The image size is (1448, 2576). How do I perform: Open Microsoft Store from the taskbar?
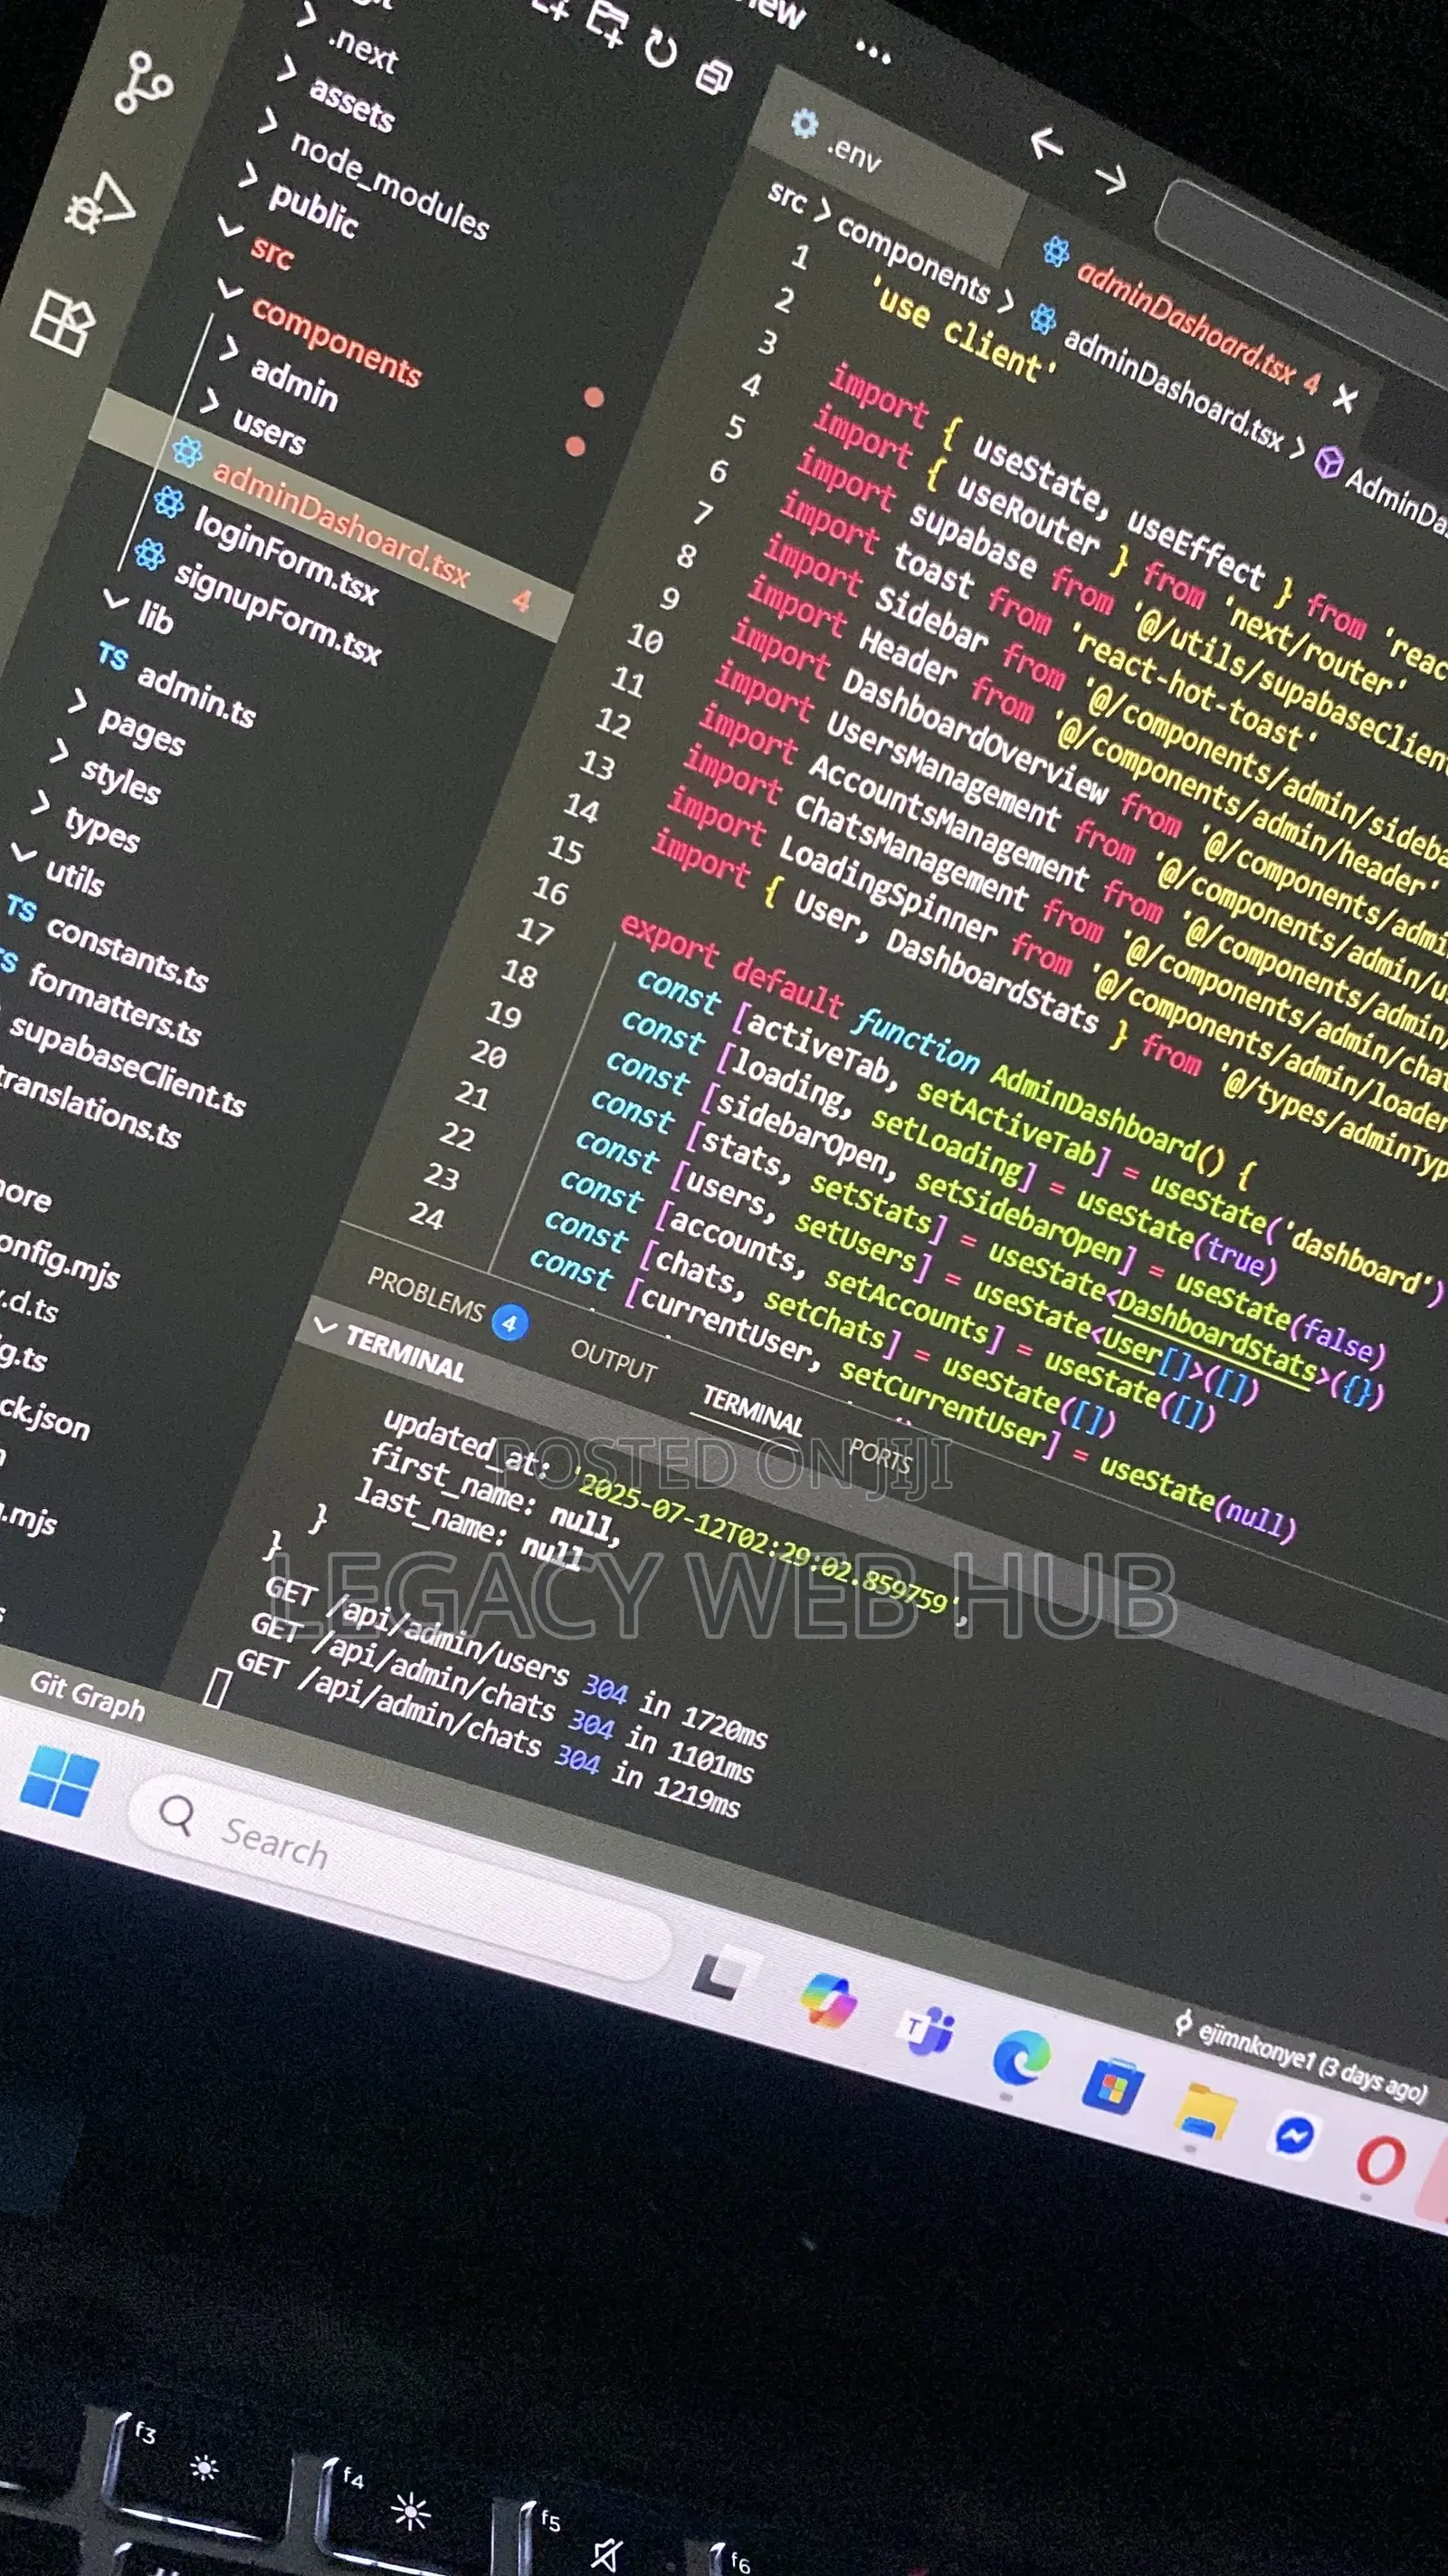point(1112,2086)
